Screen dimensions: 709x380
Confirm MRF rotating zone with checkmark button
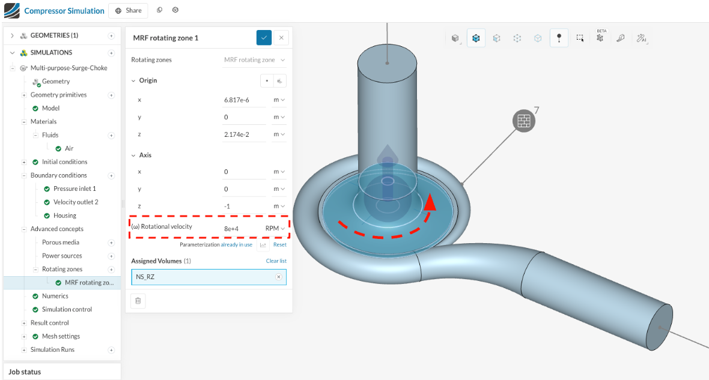pyautogui.click(x=264, y=37)
